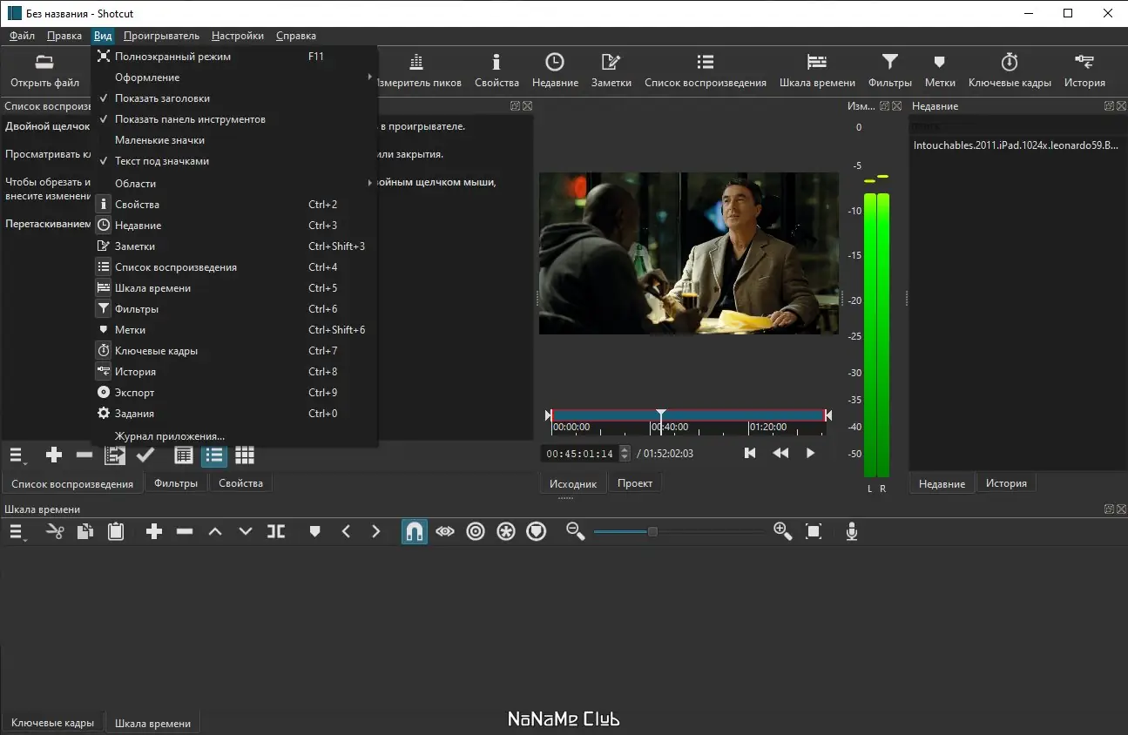Switch to the 'Проект' tab
1128x735 pixels.
coord(635,483)
